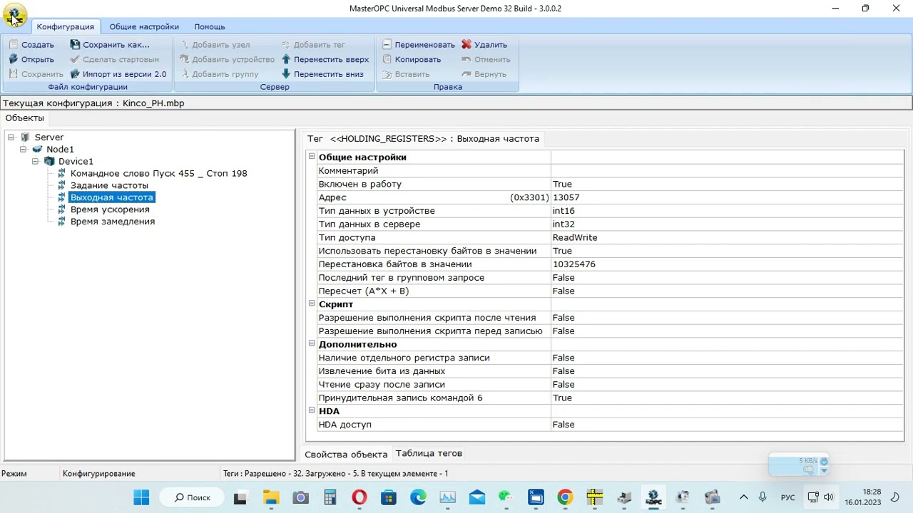Click the Открыть (Open) configuration icon
The height and width of the screenshot is (513, 913).
pos(13,59)
